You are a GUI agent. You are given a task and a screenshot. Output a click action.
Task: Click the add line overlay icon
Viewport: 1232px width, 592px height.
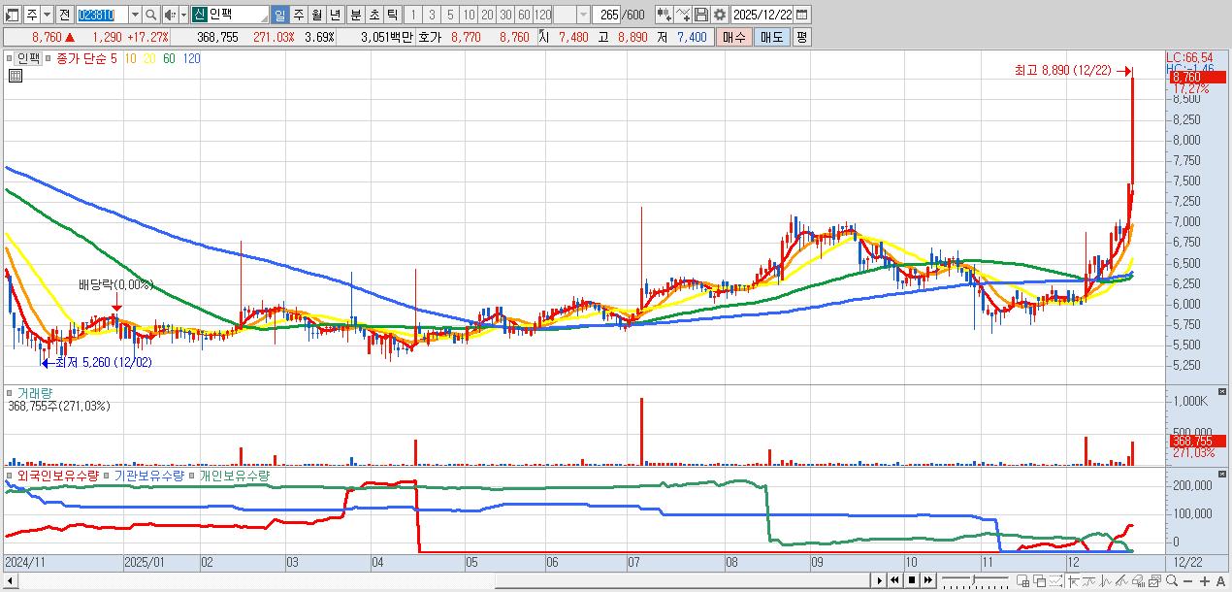tap(682, 15)
